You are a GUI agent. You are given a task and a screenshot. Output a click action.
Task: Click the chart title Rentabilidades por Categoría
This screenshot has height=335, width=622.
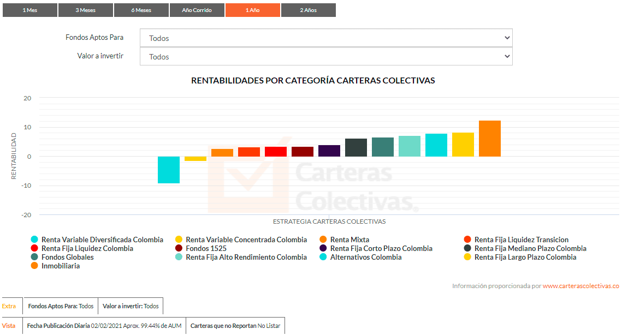(x=313, y=81)
